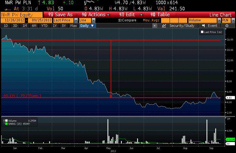Click the Volume legend white square
This screenshot has width=236, height=153.
[x=7, y=121]
